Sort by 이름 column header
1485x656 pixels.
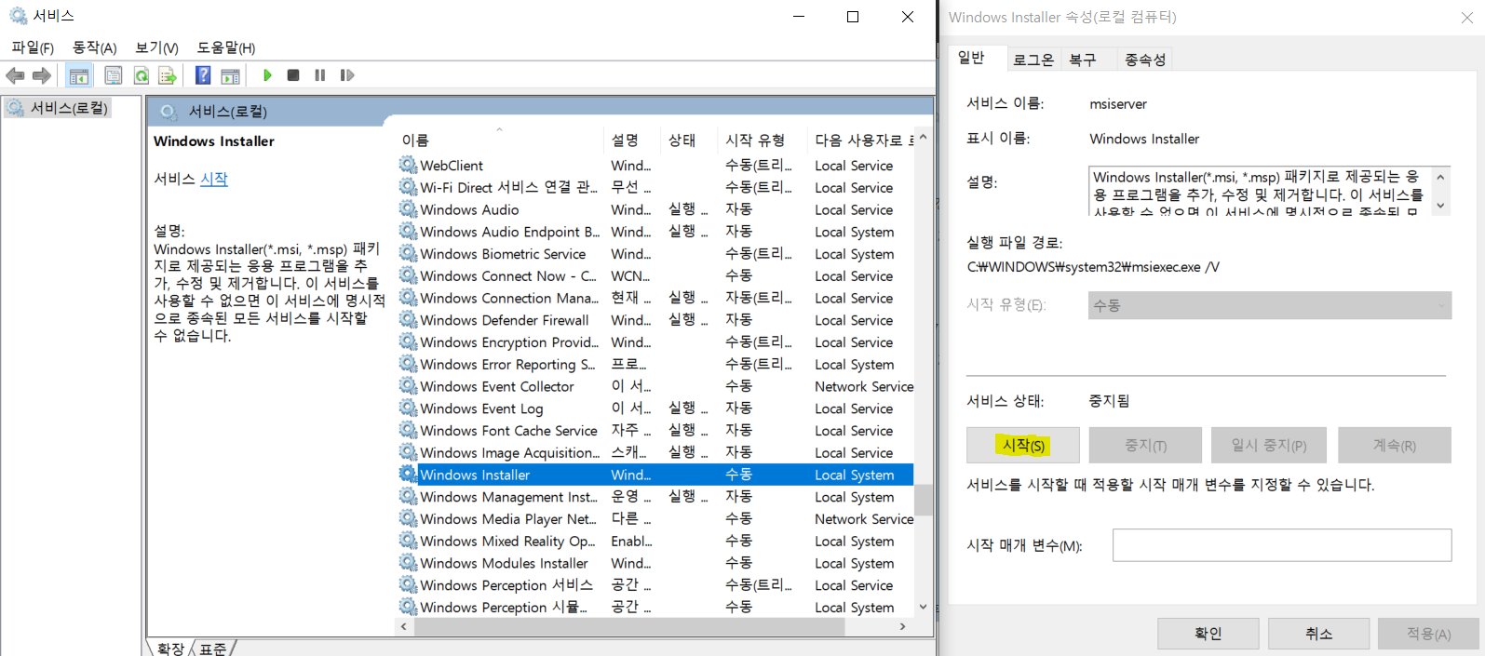click(501, 140)
